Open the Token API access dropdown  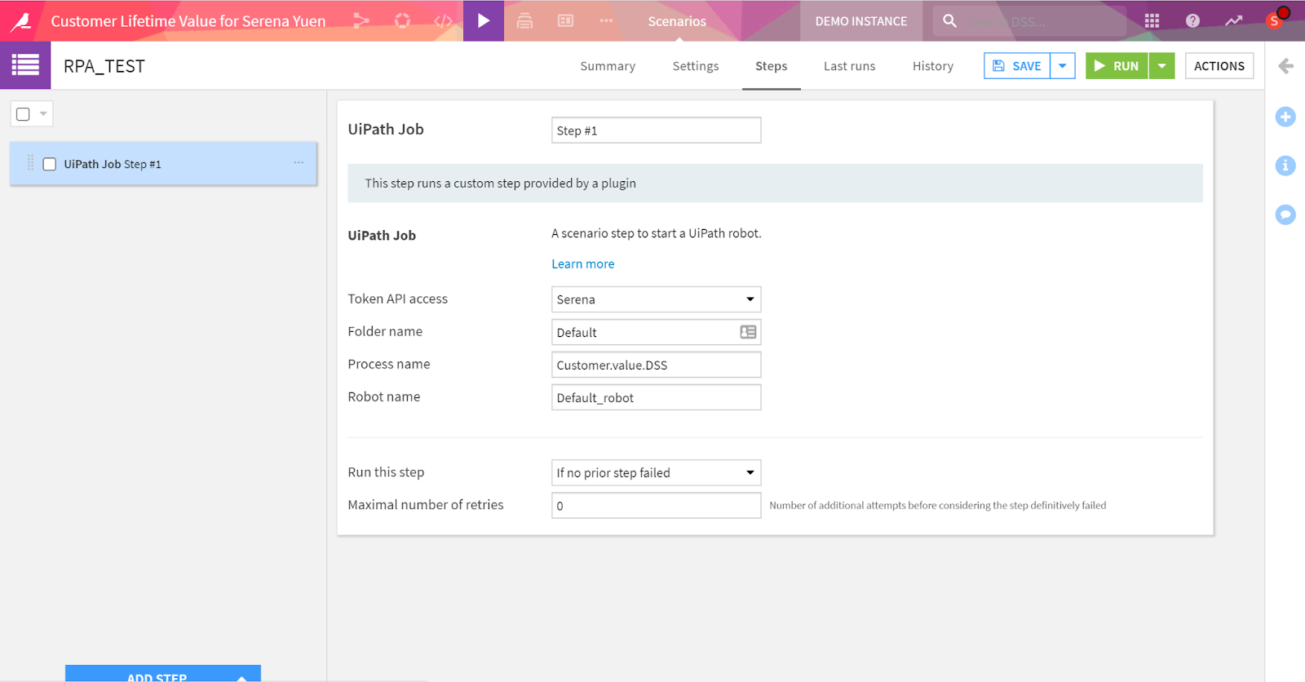[x=656, y=299]
